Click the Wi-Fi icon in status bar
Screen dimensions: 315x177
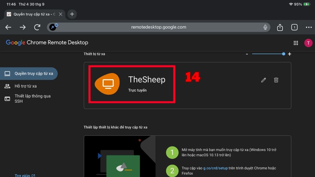(x=291, y=4)
